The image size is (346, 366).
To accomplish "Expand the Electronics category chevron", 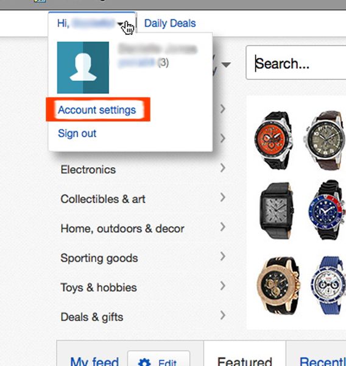I will click(x=223, y=168).
